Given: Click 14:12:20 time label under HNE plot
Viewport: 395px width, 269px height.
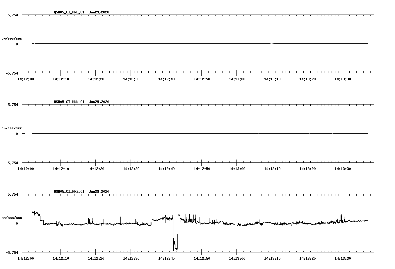Looking at the screenshot, I should point(96,79).
